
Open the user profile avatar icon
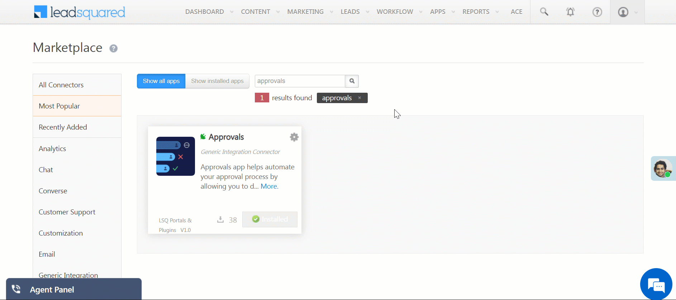tap(623, 12)
